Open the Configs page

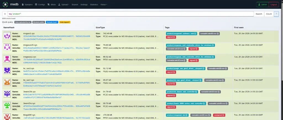(40, 4)
